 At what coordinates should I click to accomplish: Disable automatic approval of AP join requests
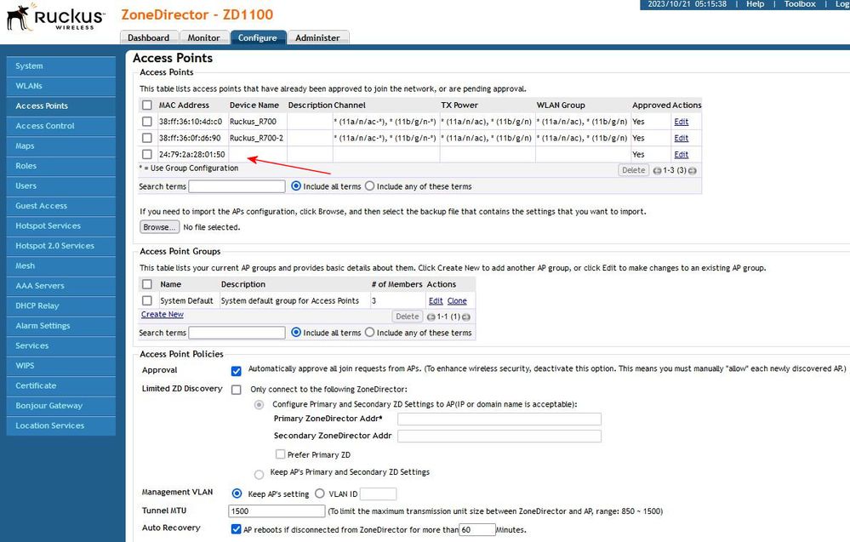click(x=237, y=370)
